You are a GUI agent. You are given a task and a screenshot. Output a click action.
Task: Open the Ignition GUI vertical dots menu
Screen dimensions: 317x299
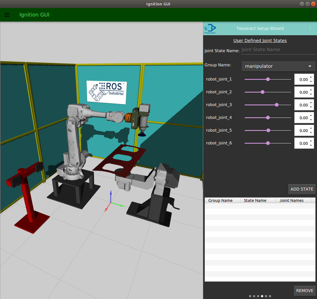310,15
